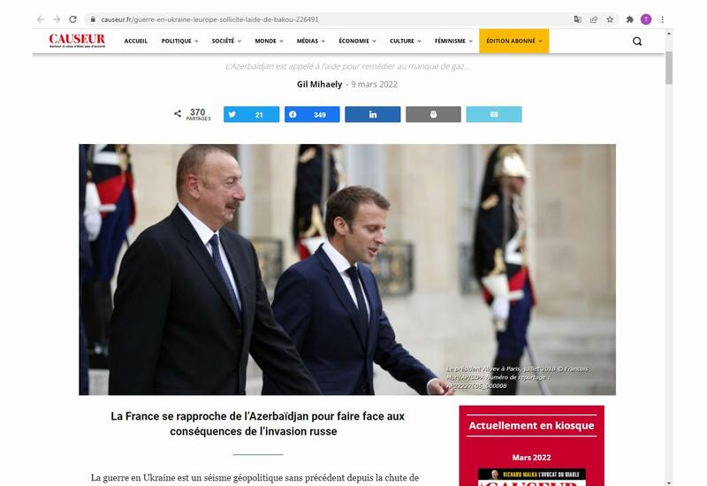Open the Accueil menu item
The height and width of the screenshot is (486, 707).
pos(136,41)
